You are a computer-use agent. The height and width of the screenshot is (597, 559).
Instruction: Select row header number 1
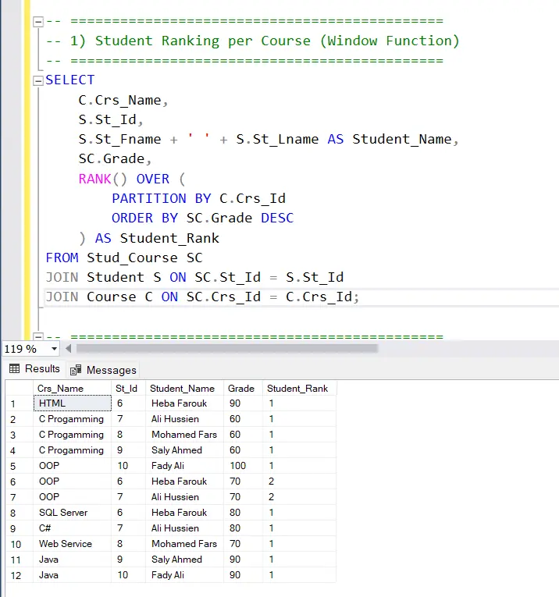point(20,403)
